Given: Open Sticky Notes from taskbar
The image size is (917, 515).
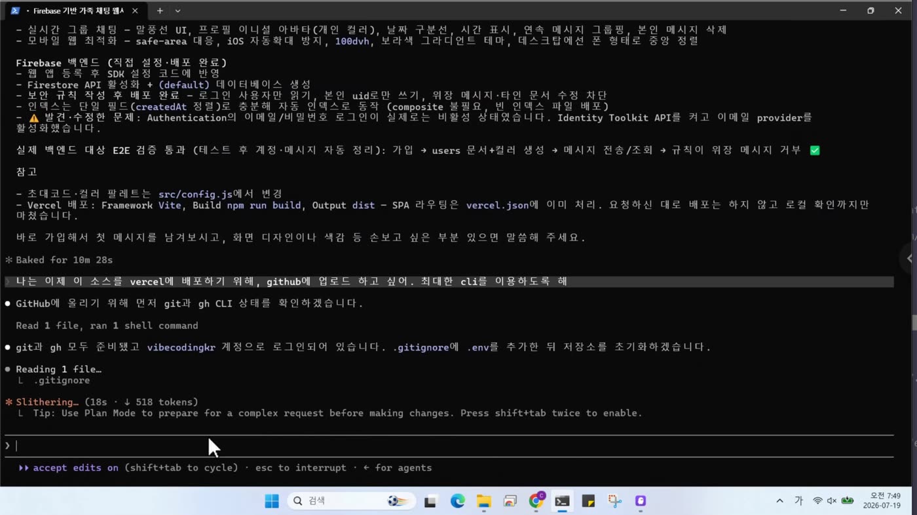Looking at the screenshot, I should [588, 501].
